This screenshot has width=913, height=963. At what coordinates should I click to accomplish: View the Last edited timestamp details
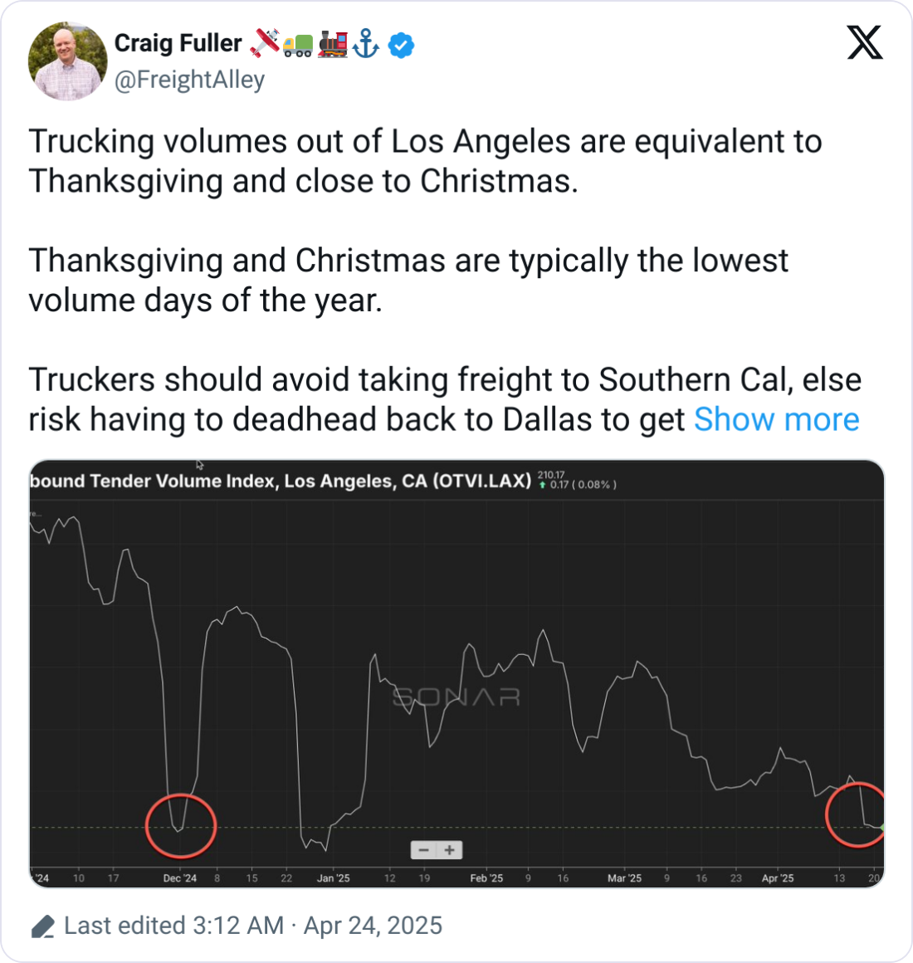(x=253, y=926)
